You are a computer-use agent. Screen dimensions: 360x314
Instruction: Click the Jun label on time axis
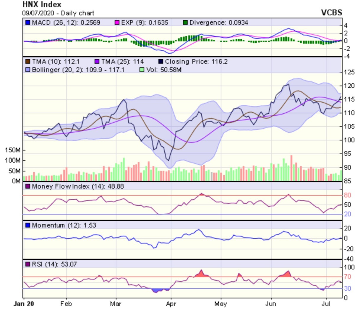click(x=271, y=304)
